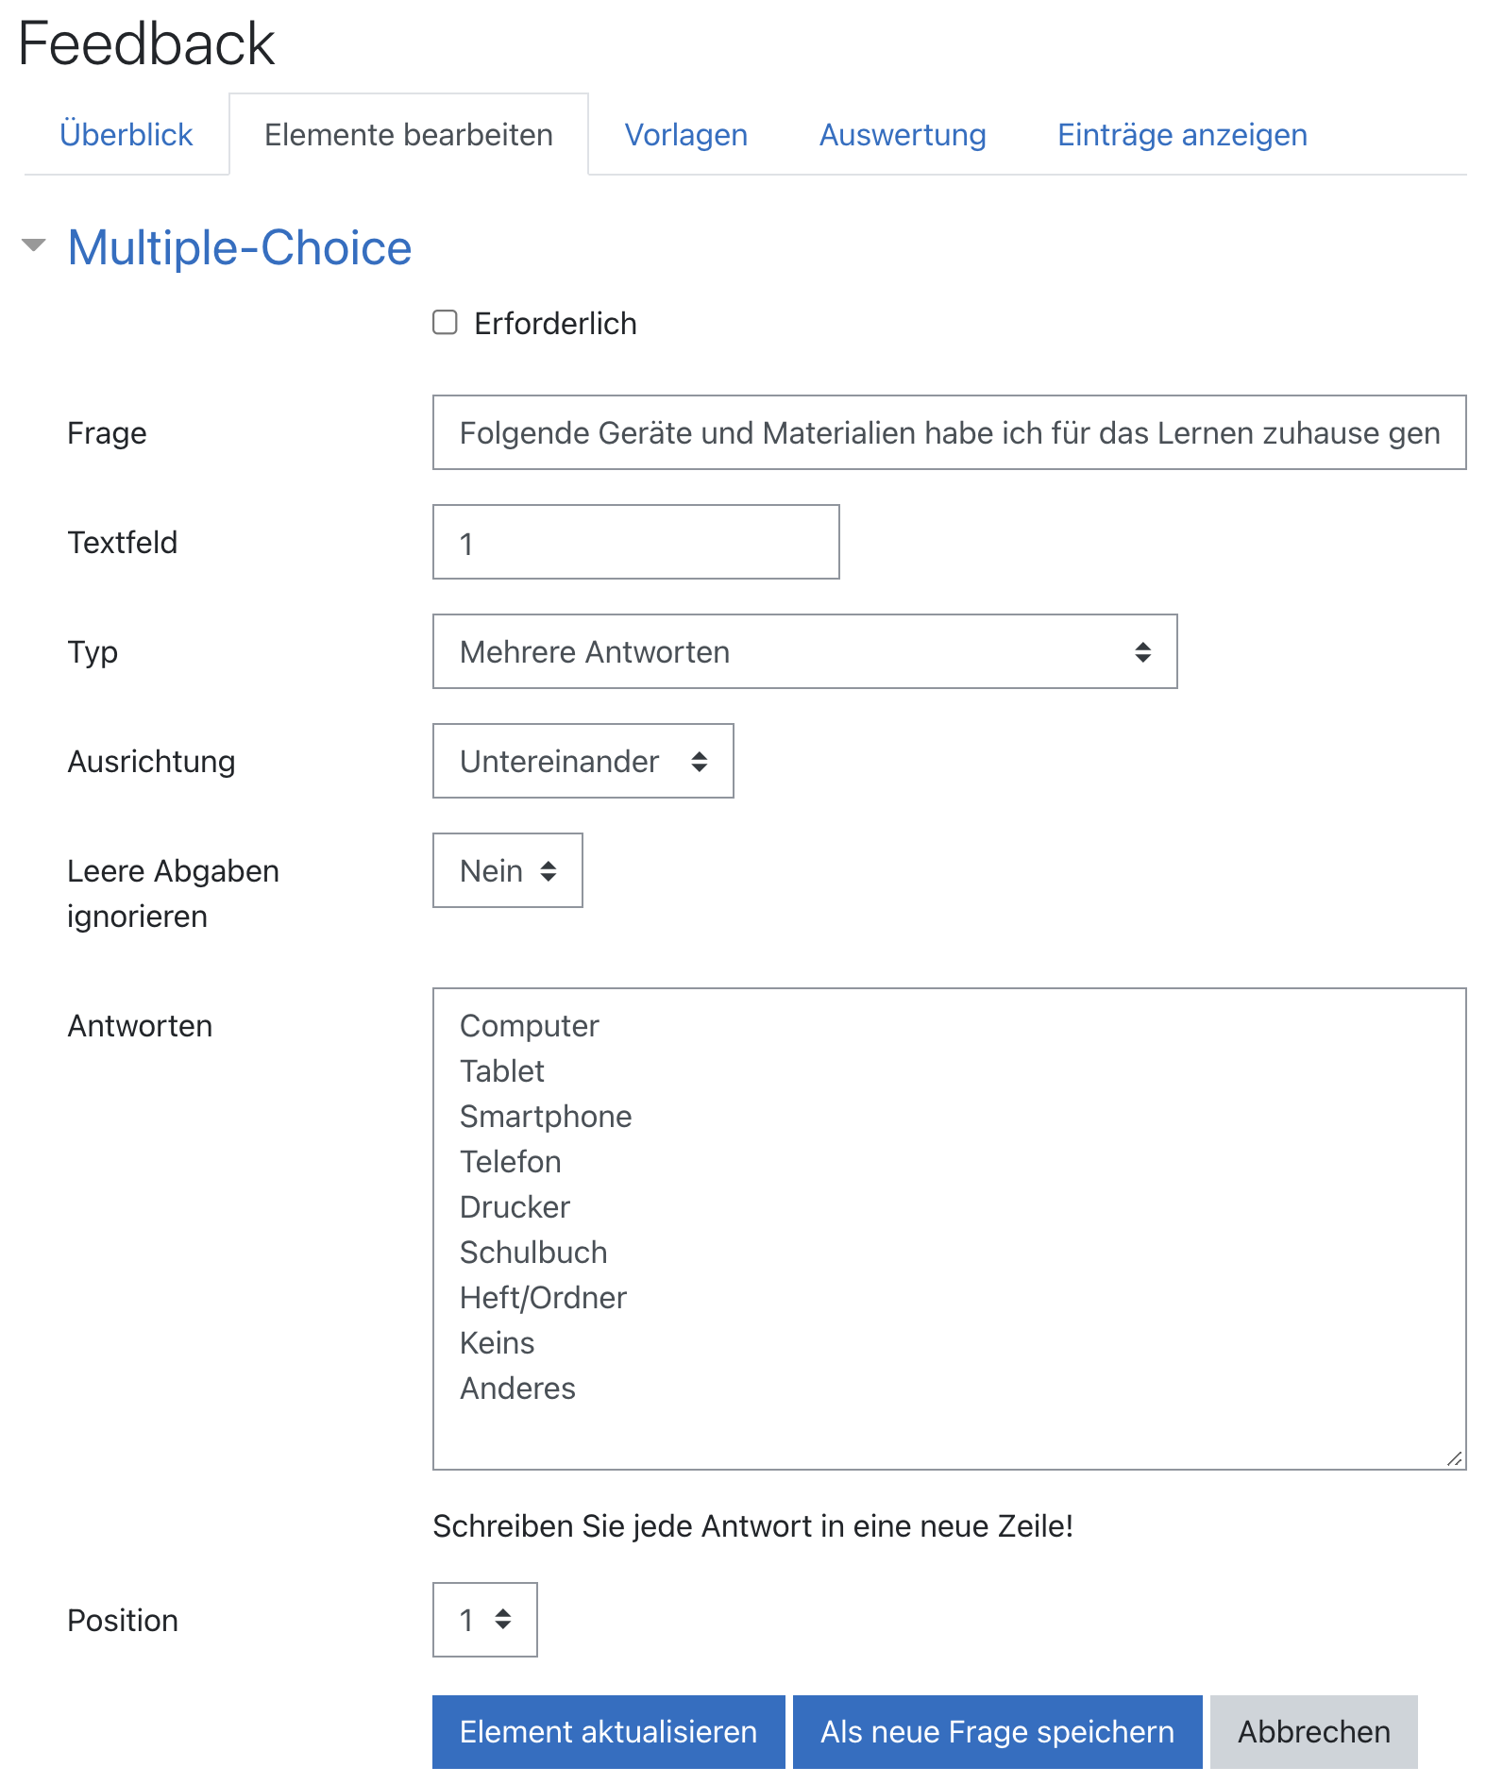Click the Multiple-Choice section heading link
The height and width of the screenshot is (1784, 1486).
(240, 247)
